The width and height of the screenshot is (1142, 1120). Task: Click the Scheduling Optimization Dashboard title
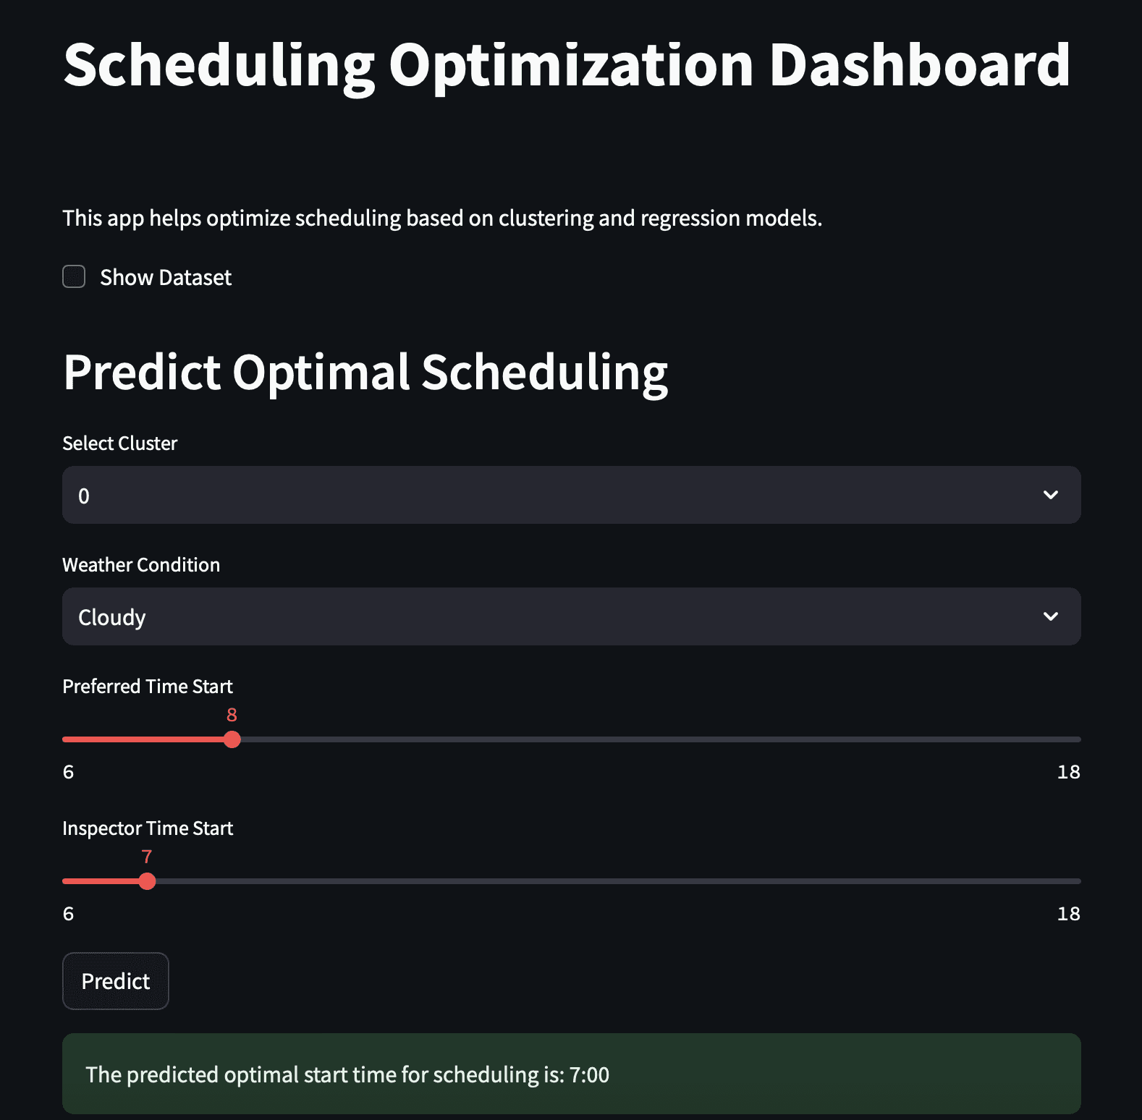(567, 65)
